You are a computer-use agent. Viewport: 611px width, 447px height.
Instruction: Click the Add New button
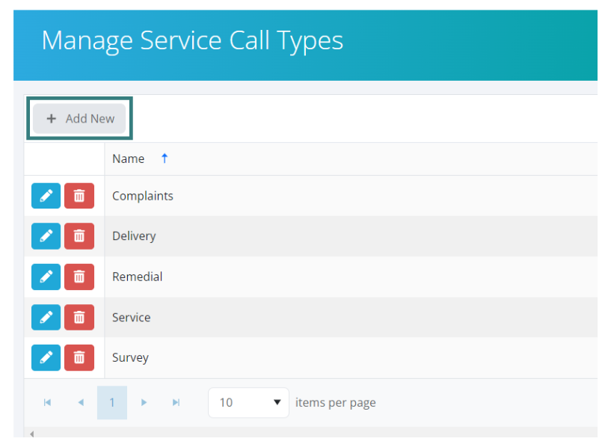click(79, 118)
